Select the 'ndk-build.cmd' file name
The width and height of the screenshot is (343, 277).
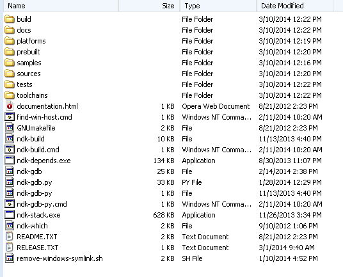pos(38,150)
